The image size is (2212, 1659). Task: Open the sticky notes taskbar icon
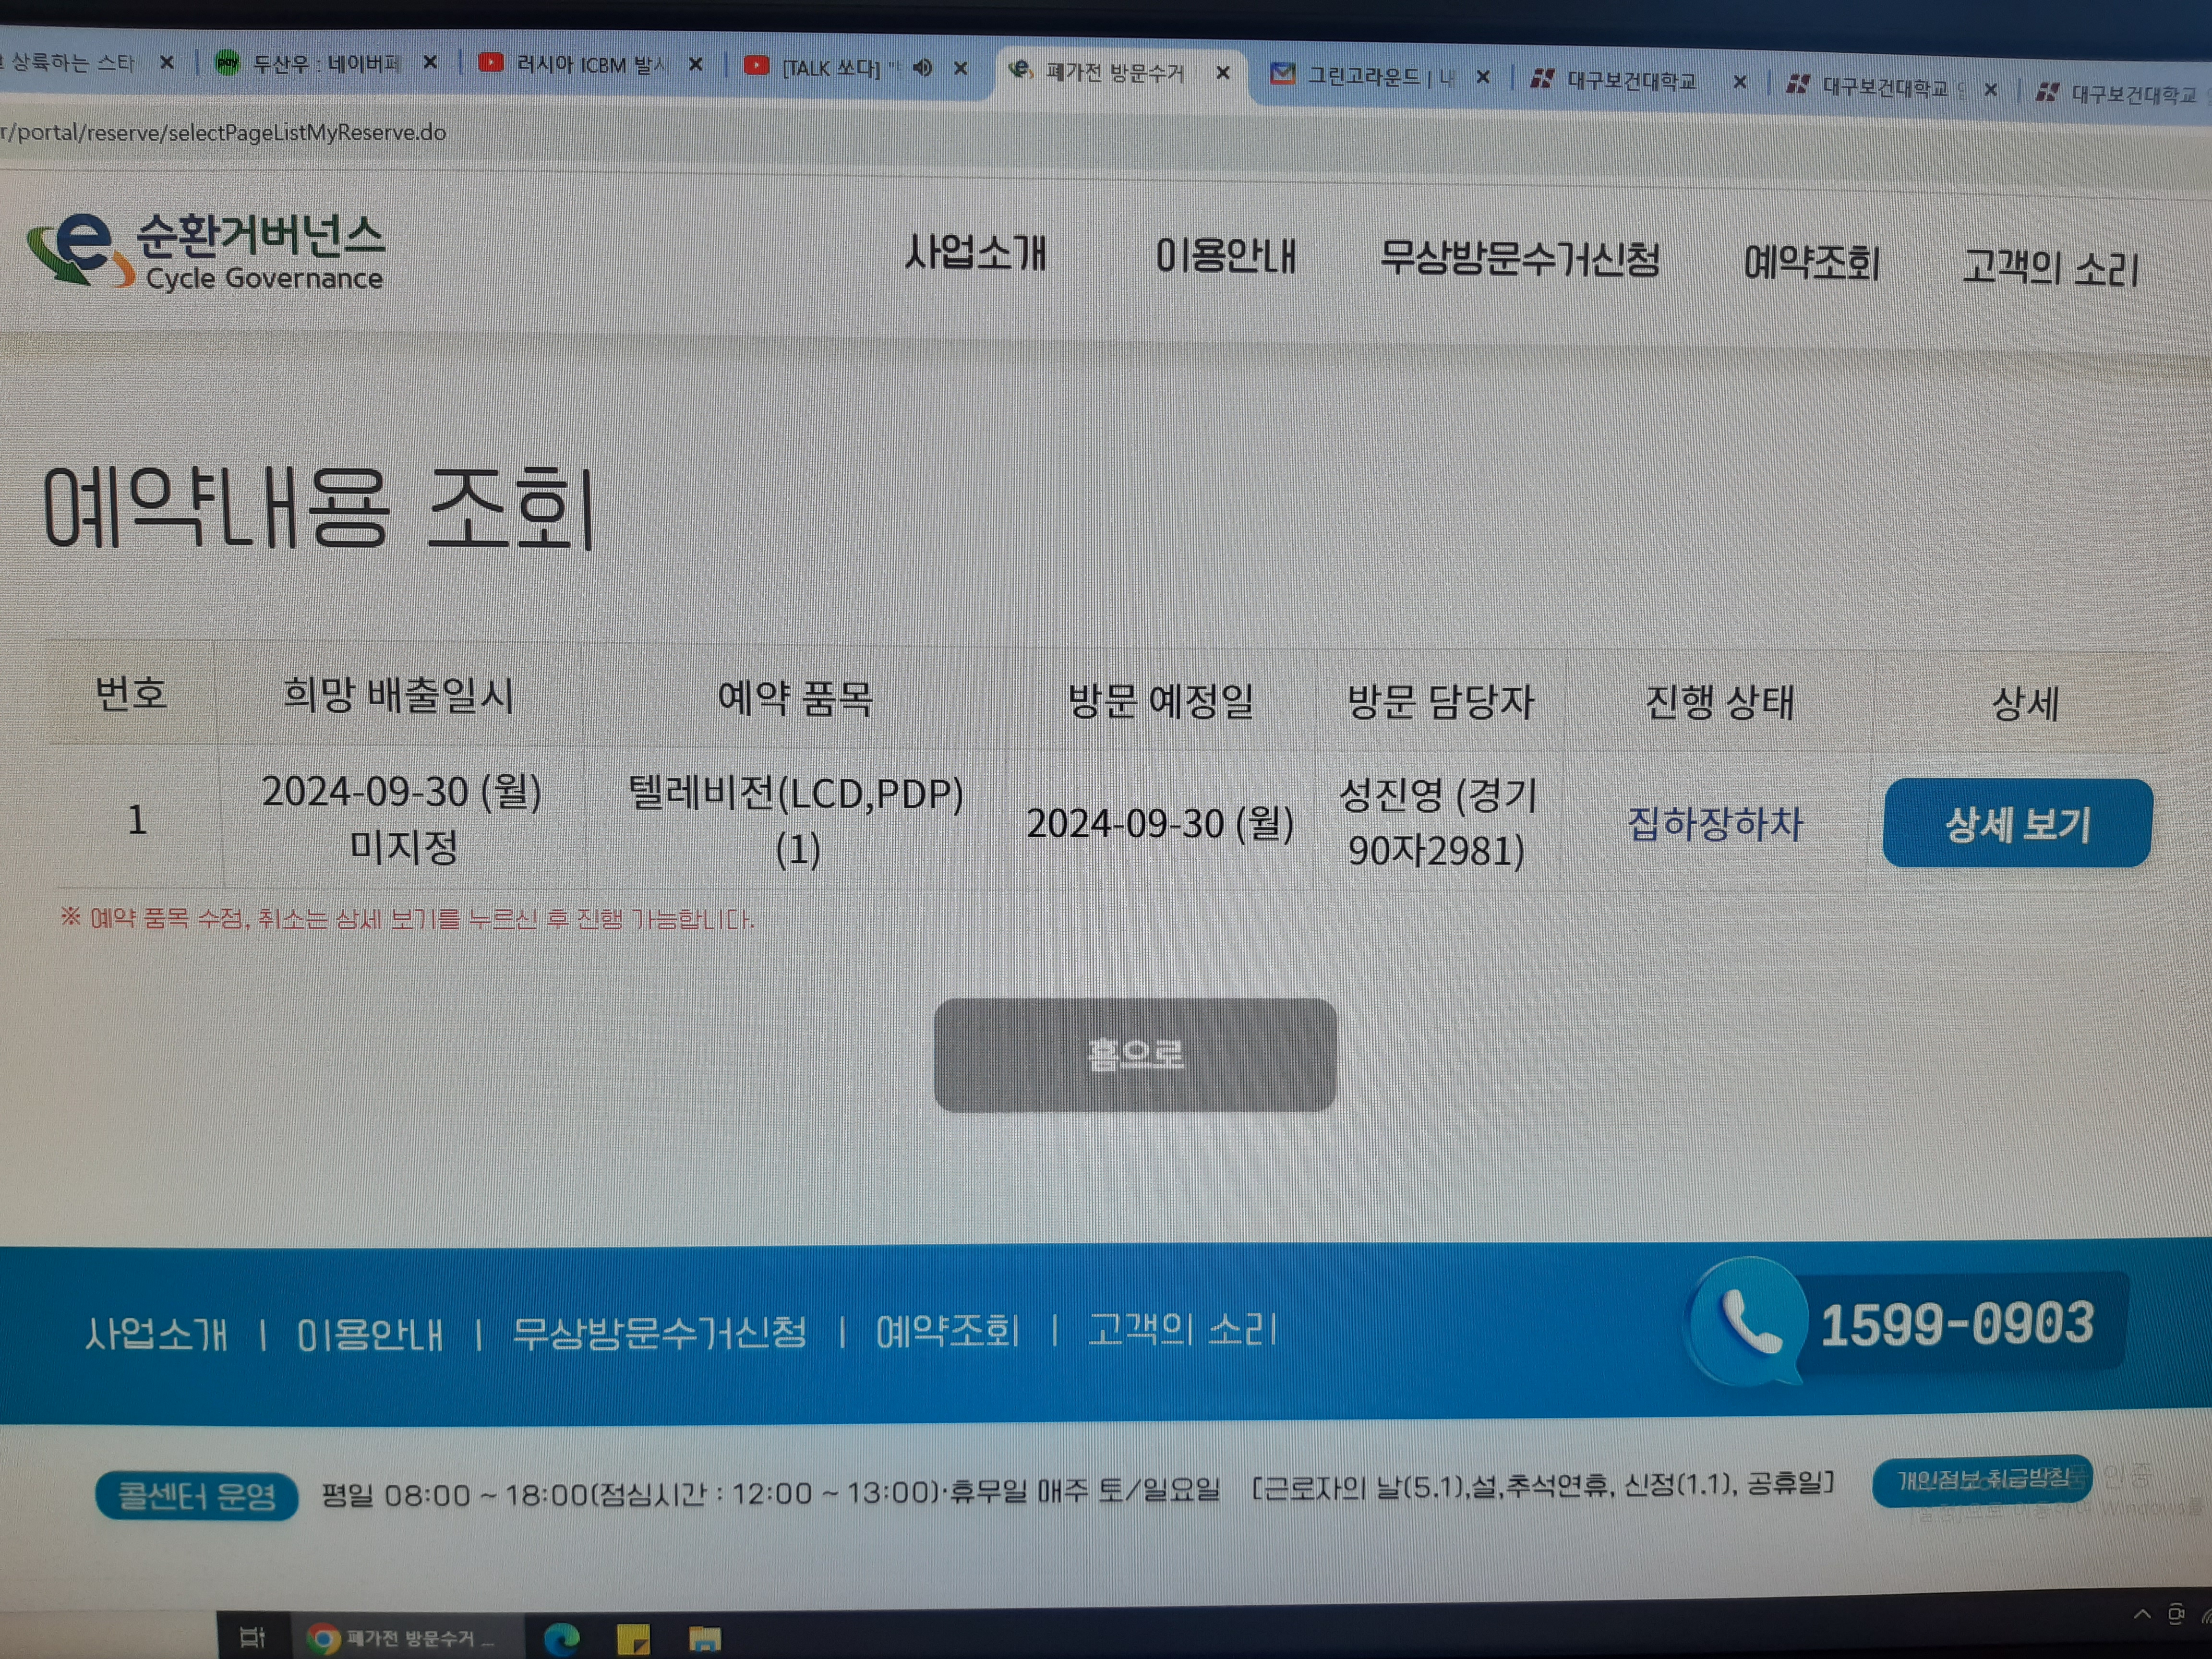coord(633,1639)
